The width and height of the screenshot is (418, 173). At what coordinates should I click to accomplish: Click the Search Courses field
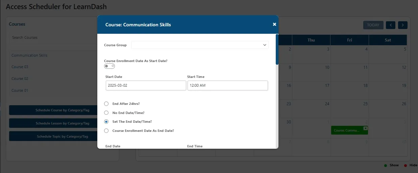[53, 37]
